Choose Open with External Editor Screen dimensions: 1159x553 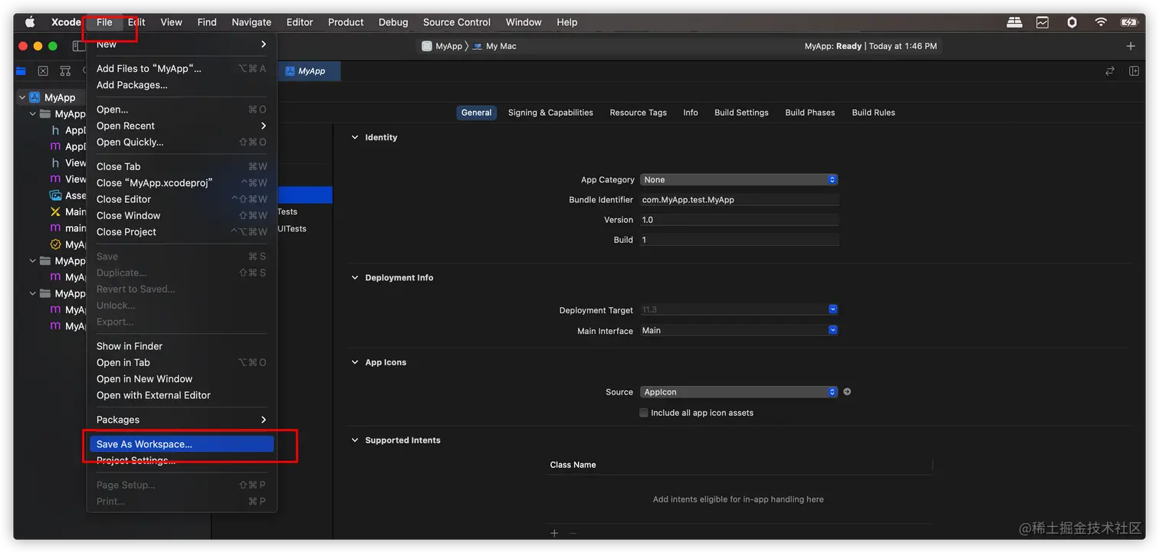pos(182,395)
